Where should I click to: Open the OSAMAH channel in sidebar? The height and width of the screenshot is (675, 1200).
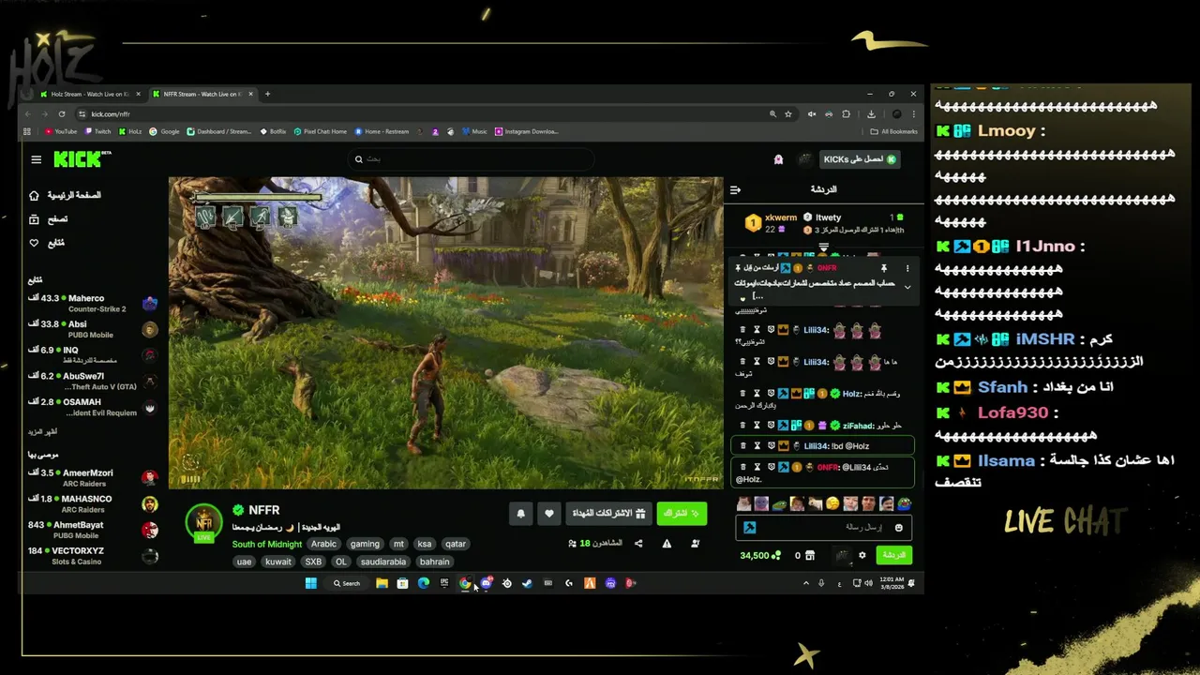(x=94, y=407)
